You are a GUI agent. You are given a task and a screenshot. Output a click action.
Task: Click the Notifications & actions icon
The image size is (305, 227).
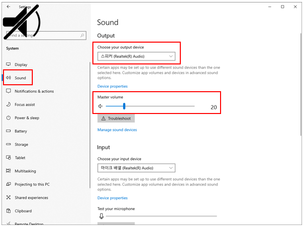pyautogui.click(x=8, y=91)
